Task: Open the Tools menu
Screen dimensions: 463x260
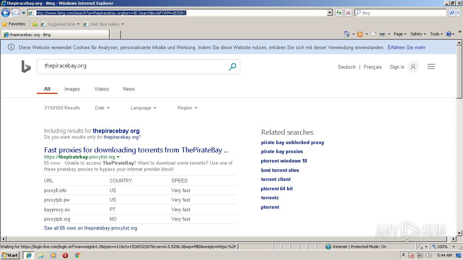Action: click(437, 34)
